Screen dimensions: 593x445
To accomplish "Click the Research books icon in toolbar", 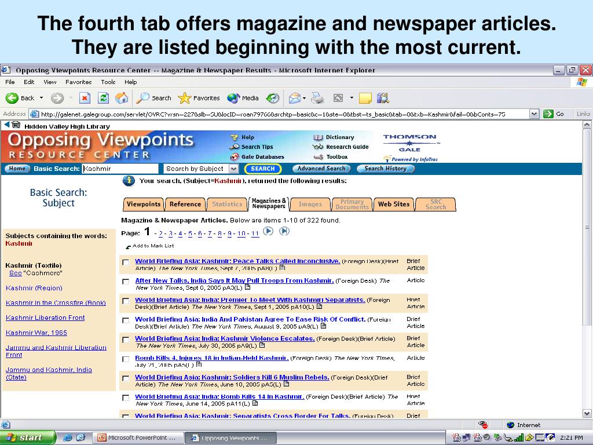I will click(x=383, y=98).
